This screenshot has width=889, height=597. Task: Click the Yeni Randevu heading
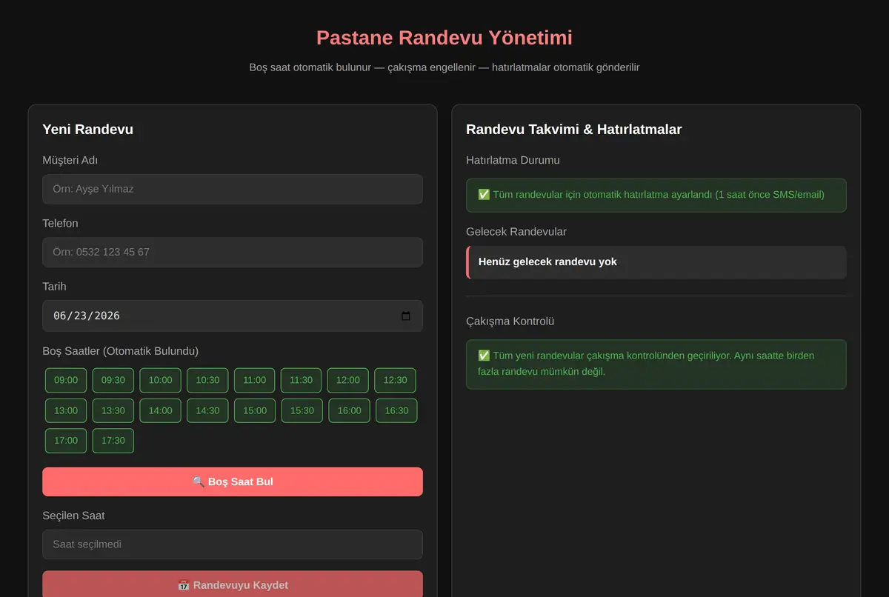88,130
